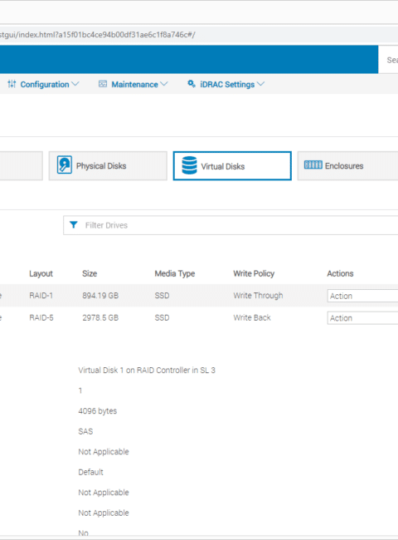Click the Search box in the header
The image size is (398, 540).
[x=388, y=60]
